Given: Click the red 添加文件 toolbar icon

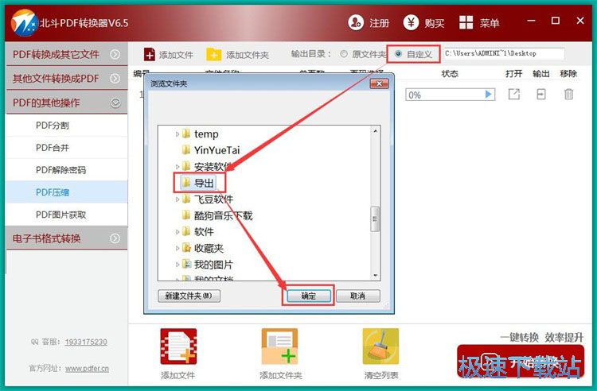Looking at the screenshot, I should tap(150, 54).
